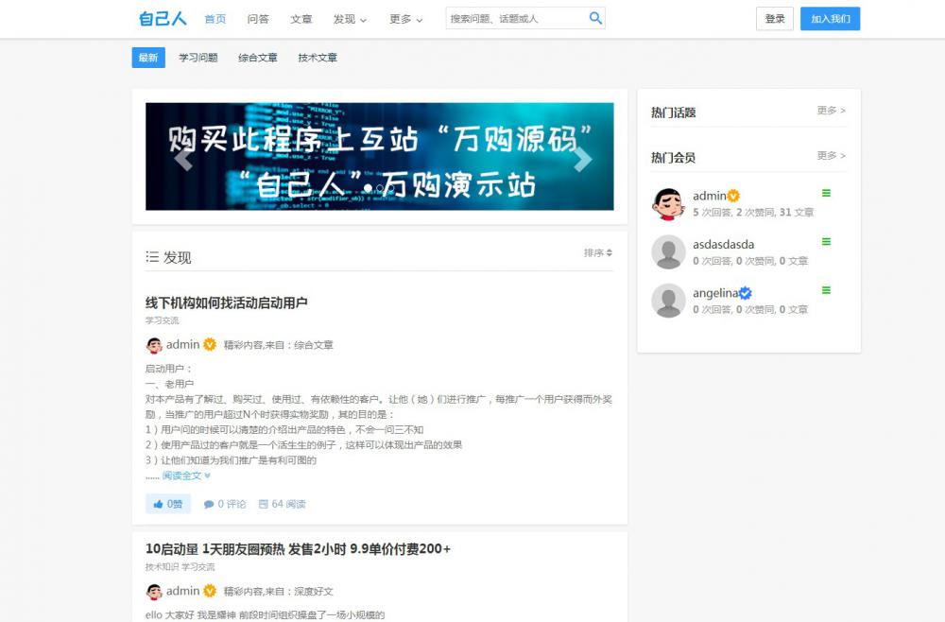Open post 10启动量 1天朋友圈预热
The image size is (945, 622).
[298, 549]
